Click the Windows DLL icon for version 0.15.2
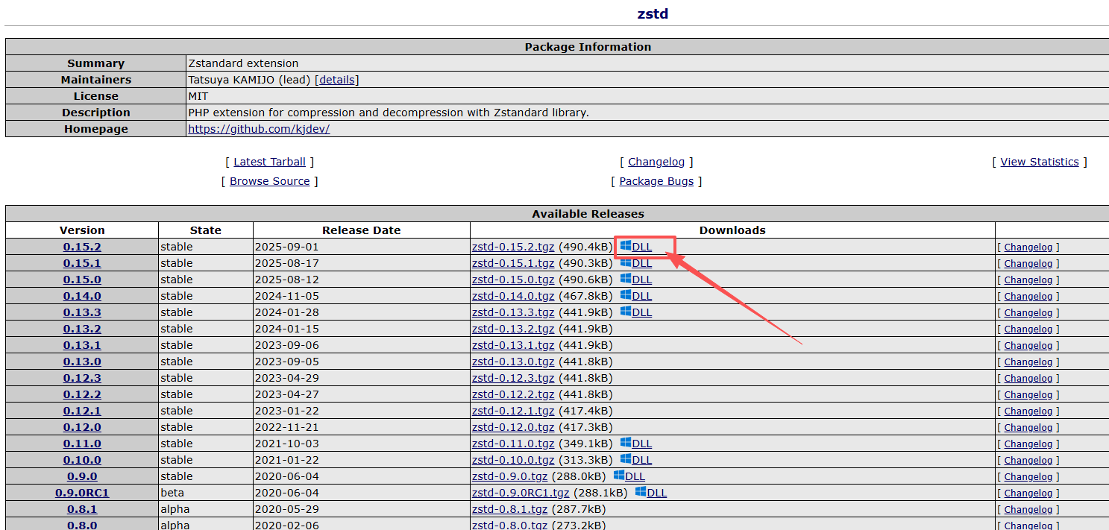 (626, 246)
